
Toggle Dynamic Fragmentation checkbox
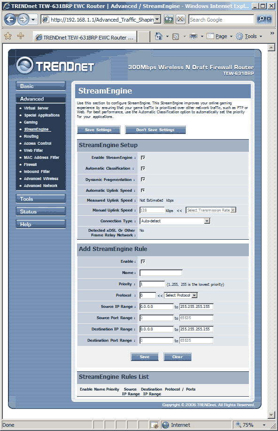tap(143, 180)
